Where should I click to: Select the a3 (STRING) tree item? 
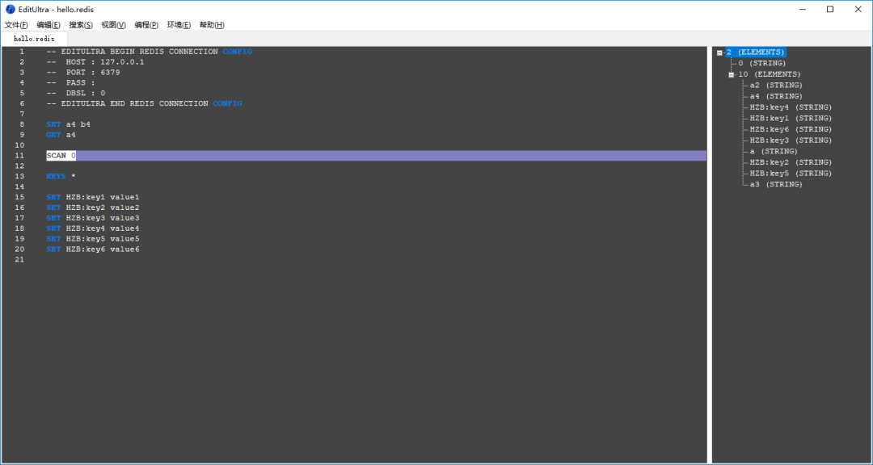coord(776,185)
